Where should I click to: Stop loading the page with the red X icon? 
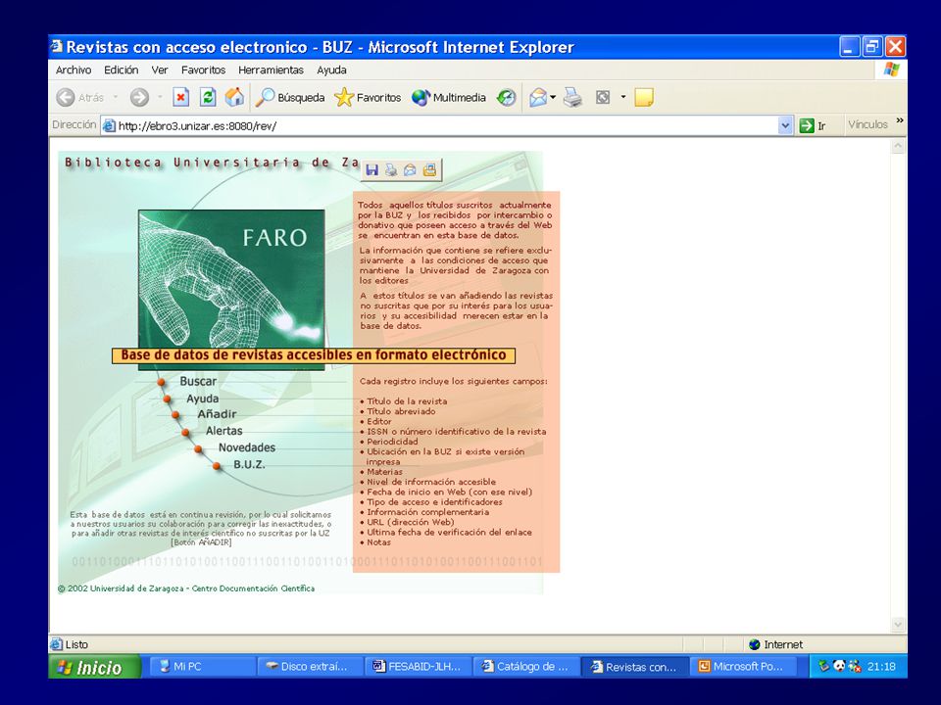click(x=180, y=97)
